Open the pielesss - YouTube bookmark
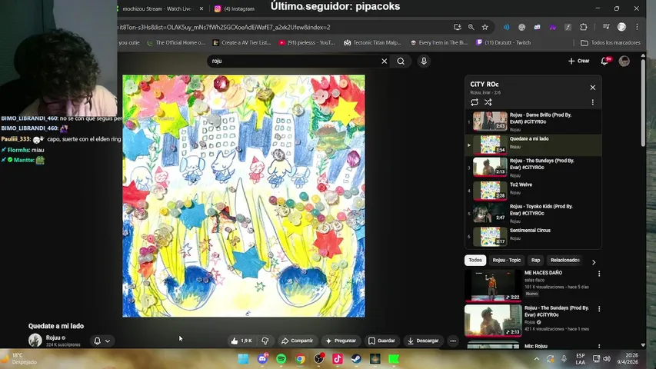 click(307, 43)
